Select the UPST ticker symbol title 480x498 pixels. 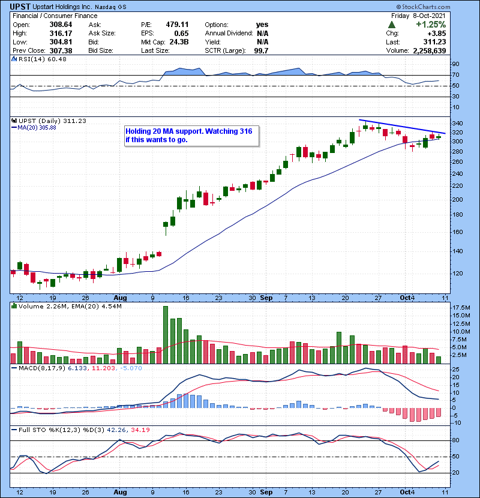click(20, 7)
